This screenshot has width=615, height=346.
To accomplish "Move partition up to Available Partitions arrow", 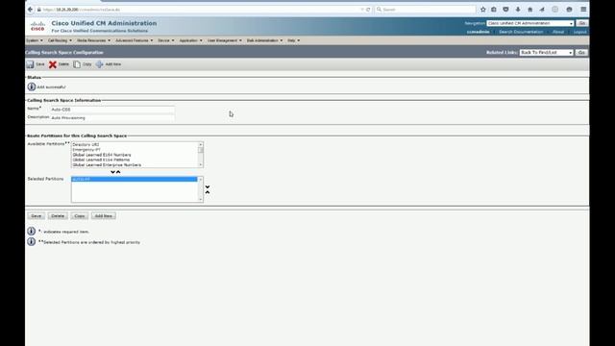I will point(118,172).
